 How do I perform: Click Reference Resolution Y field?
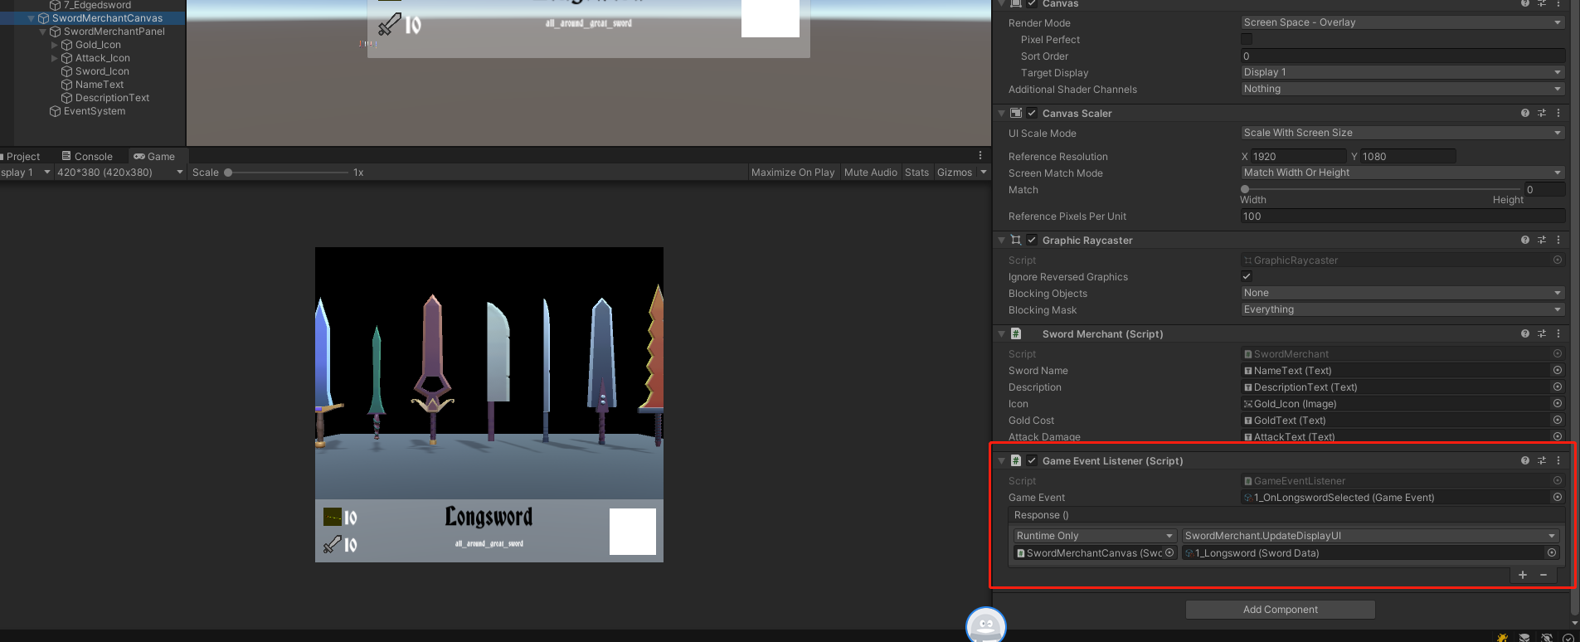tap(1408, 156)
